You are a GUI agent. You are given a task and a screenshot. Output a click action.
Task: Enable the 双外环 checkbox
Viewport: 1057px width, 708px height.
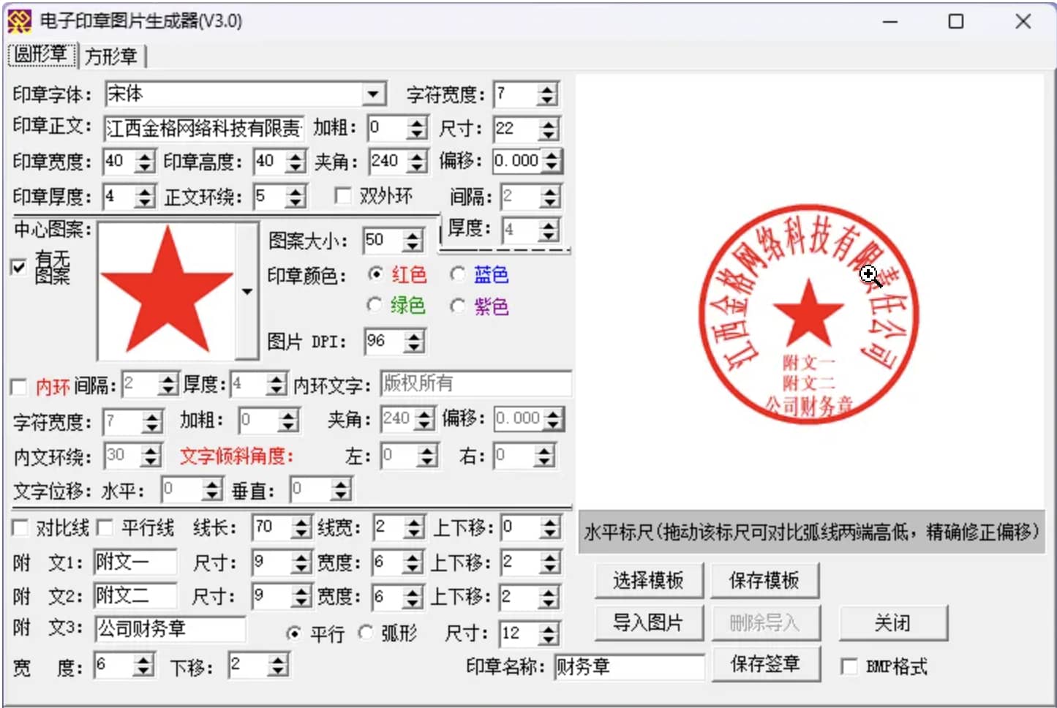[343, 195]
